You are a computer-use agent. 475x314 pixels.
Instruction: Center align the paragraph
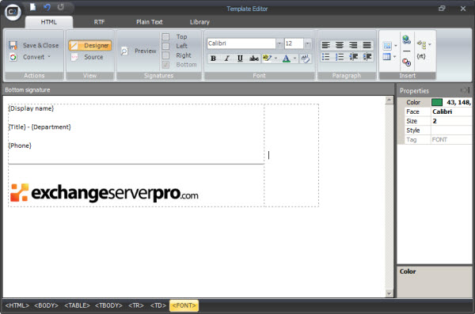point(340,45)
